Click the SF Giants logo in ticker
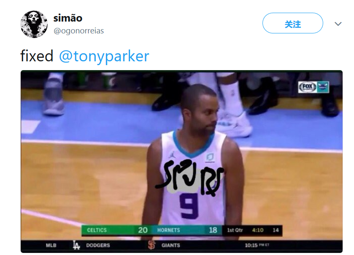This screenshot has width=354, height=255. pyautogui.click(x=152, y=245)
